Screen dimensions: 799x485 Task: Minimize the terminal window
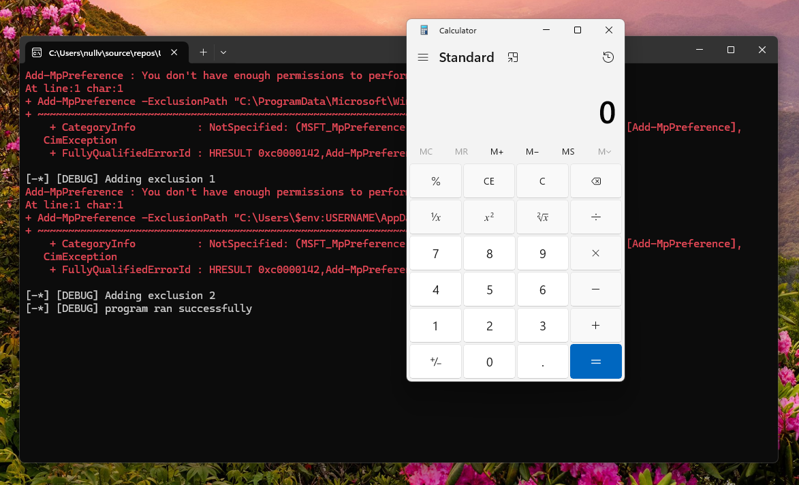pos(700,50)
